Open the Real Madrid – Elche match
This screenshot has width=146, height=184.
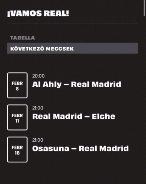(74, 116)
